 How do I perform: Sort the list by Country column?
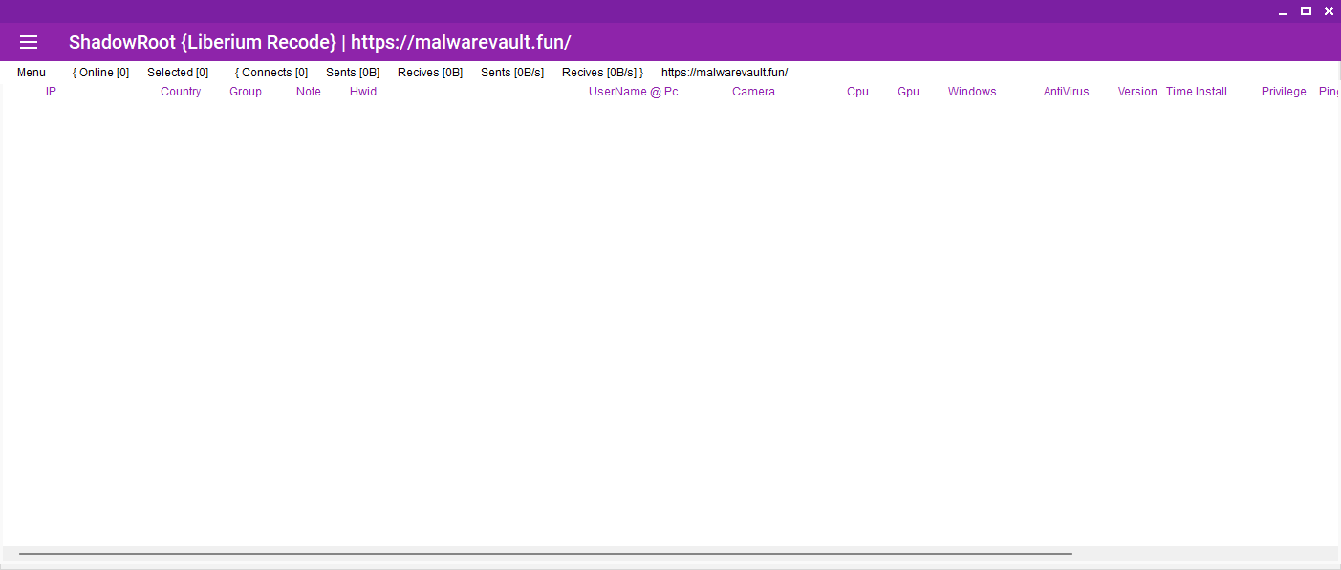(x=181, y=92)
